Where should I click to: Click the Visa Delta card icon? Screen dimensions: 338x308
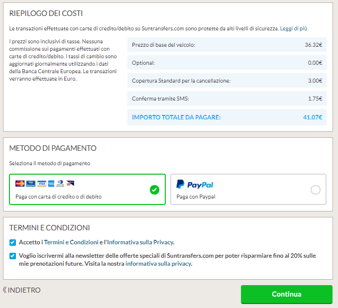pos(70,184)
